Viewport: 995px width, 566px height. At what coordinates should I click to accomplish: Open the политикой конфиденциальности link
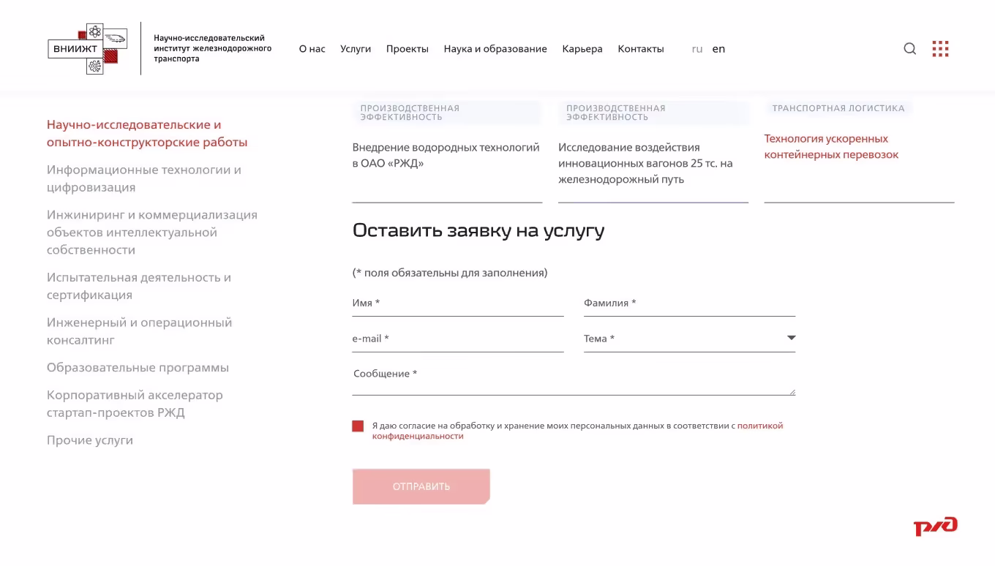click(x=759, y=426)
